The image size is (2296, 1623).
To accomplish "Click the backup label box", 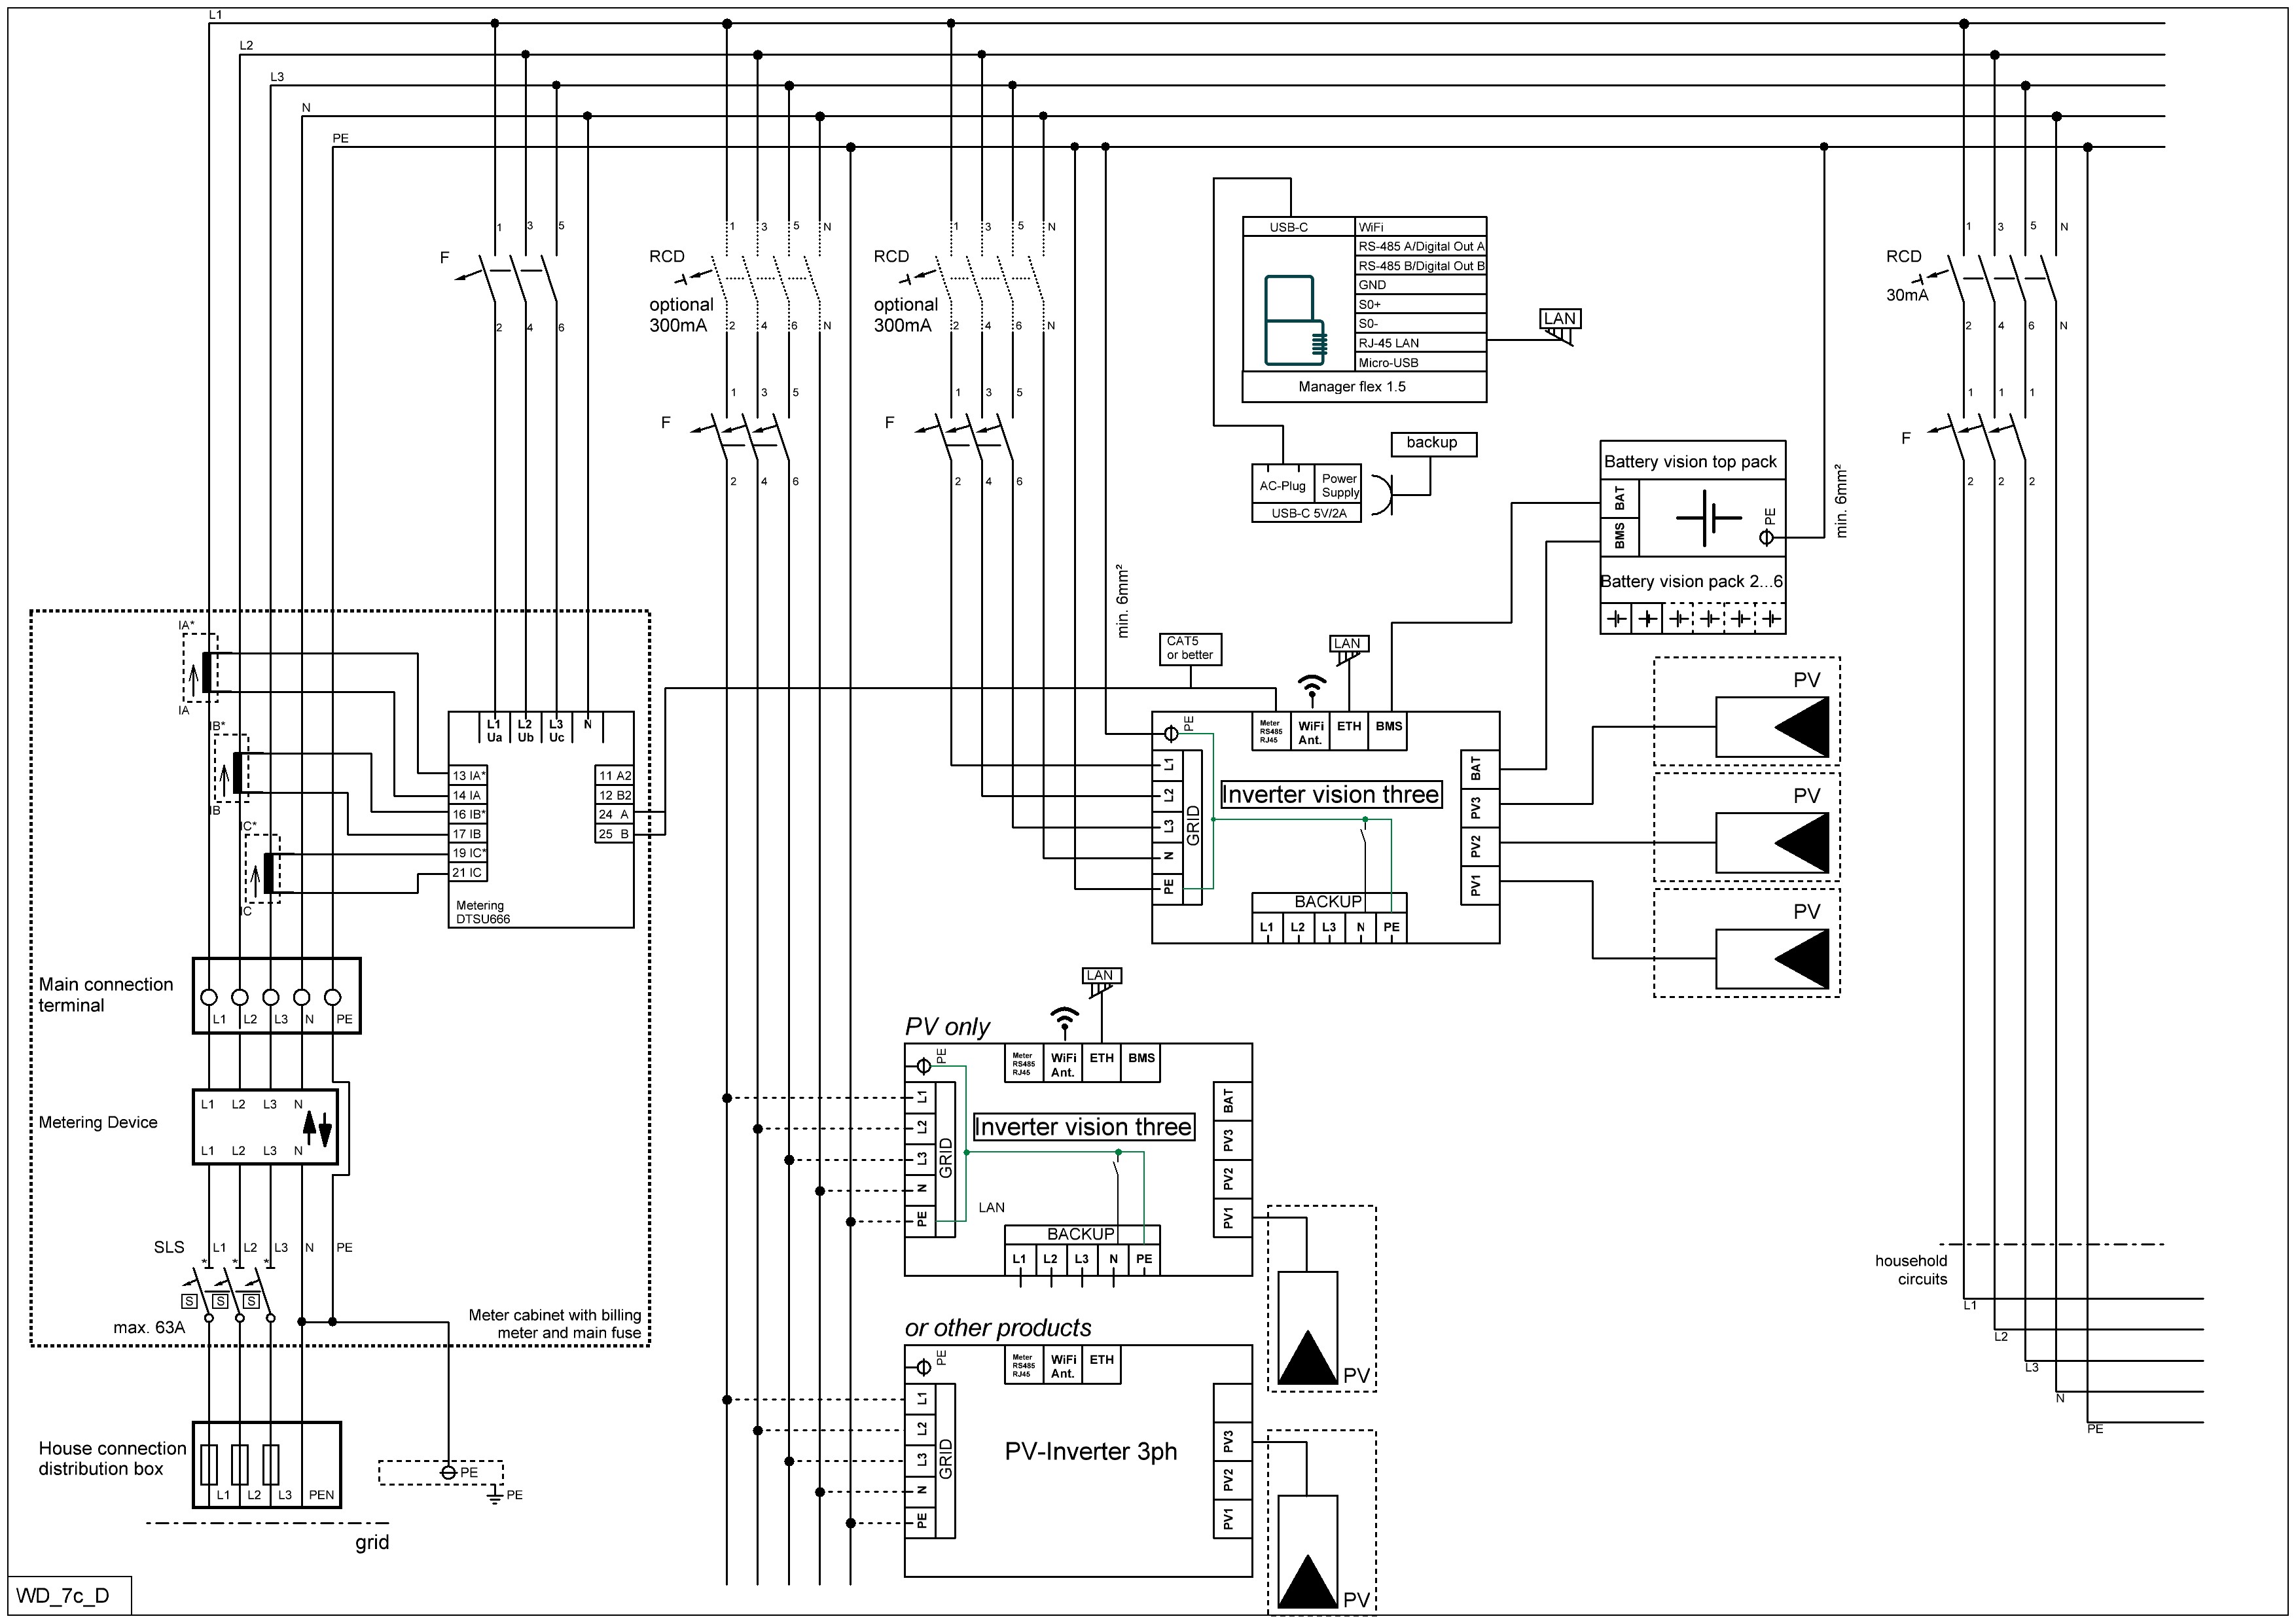I will 1433,443.
